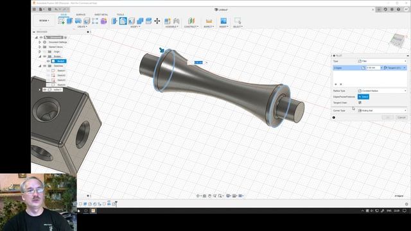Screen dimensions: 411x231
Task: Expand the Named Views node
Action: (x=40, y=47)
